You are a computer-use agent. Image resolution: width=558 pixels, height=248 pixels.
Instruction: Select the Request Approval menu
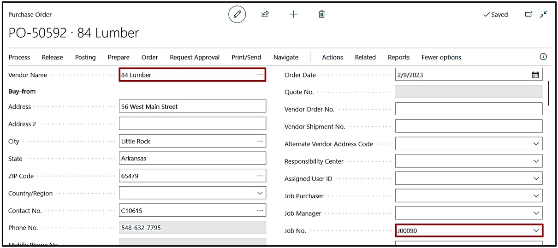pyautogui.click(x=195, y=57)
